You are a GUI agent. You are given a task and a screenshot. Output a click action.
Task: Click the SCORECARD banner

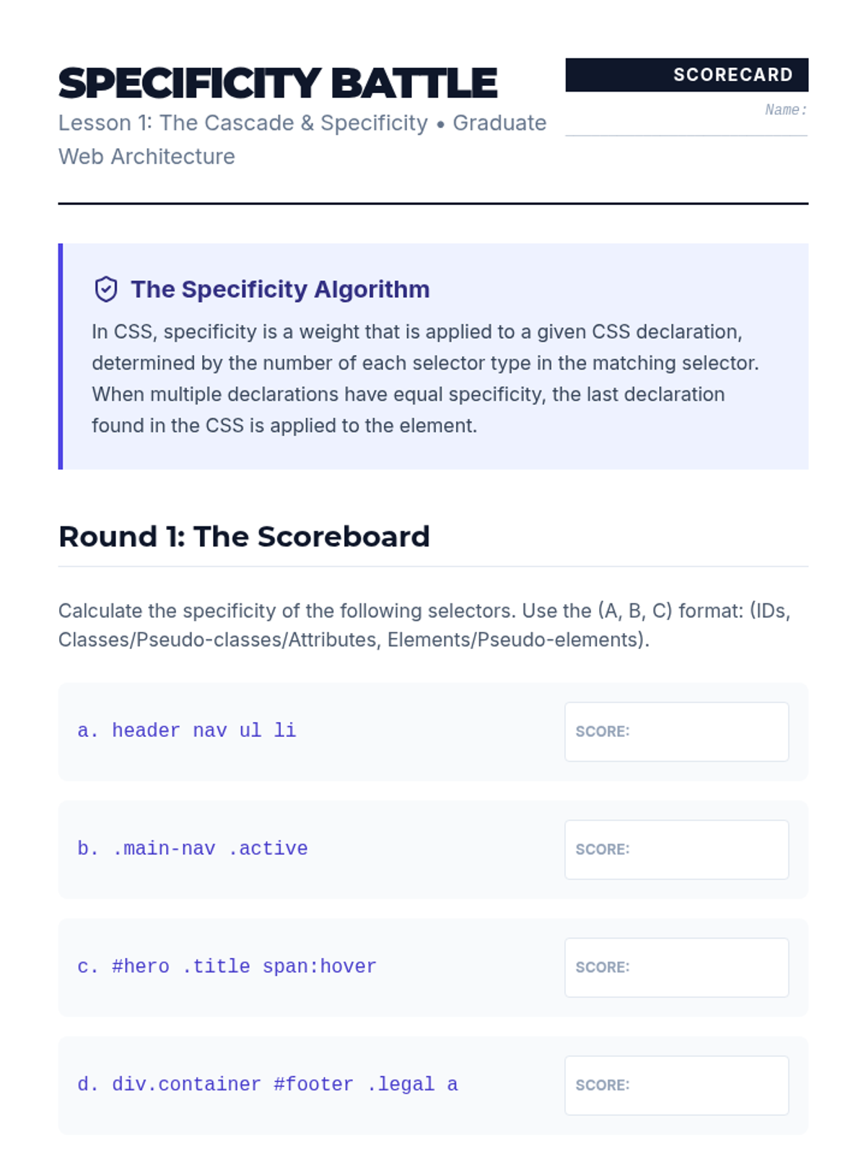click(686, 75)
